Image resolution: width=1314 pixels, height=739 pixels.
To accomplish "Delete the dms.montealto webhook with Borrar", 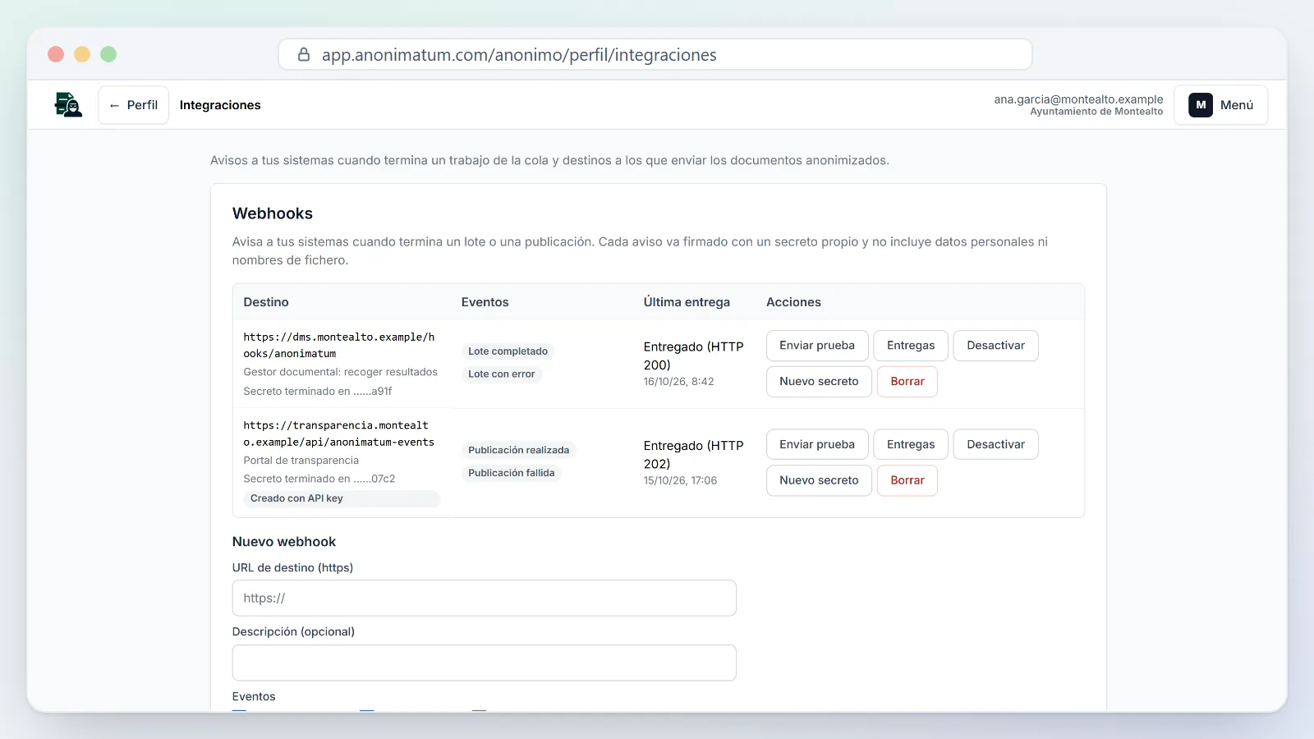I will coord(907,382).
